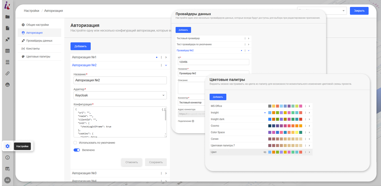Click the Отменить button
The height and width of the screenshot is (186, 381).
pyautogui.click(x=131, y=162)
